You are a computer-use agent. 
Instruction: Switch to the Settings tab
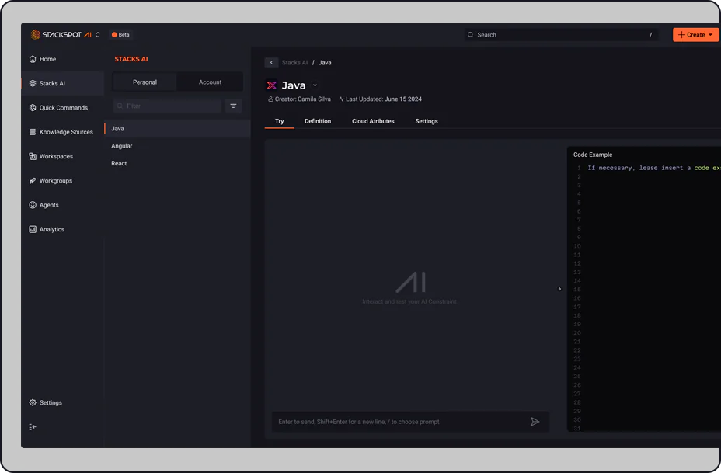click(x=427, y=121)
